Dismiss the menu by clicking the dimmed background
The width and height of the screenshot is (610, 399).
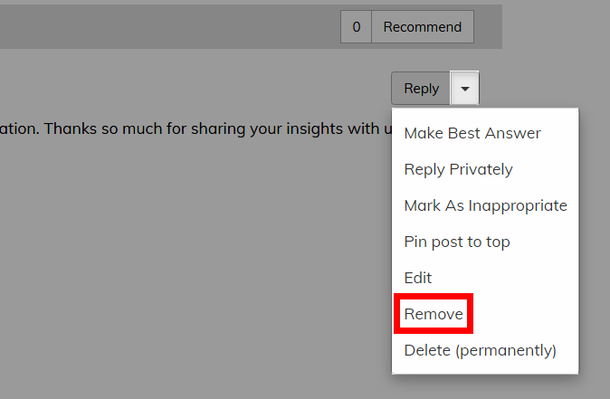pyautogui.click(x=195, y=252)
